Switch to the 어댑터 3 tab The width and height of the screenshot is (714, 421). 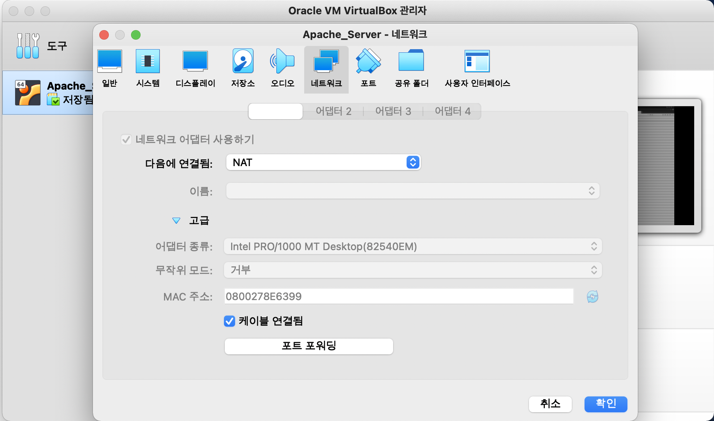point(393,111)
